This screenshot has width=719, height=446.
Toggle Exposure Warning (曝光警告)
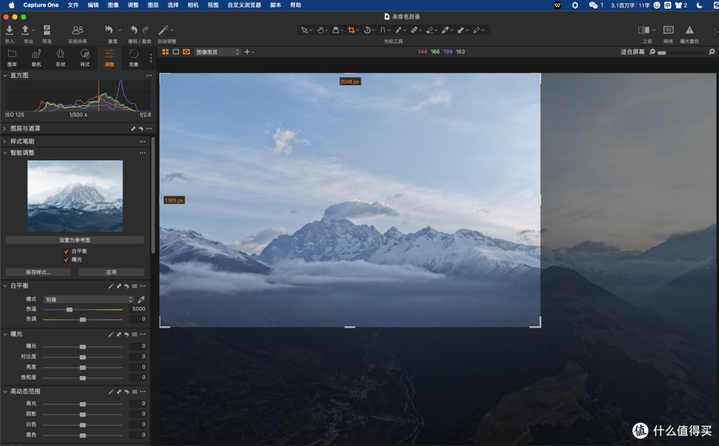[690, 30]
